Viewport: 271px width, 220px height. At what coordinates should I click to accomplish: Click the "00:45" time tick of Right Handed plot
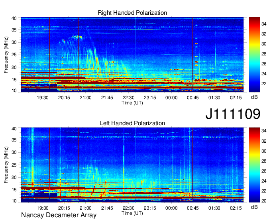[x=193, y=98]
